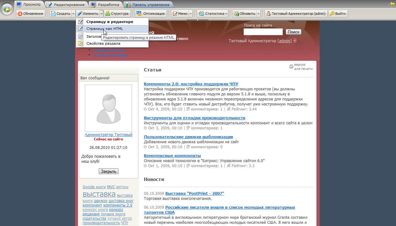Click the logout arrow icon beside admin
This screenshot has height=226, width=396.
(294, 41)
